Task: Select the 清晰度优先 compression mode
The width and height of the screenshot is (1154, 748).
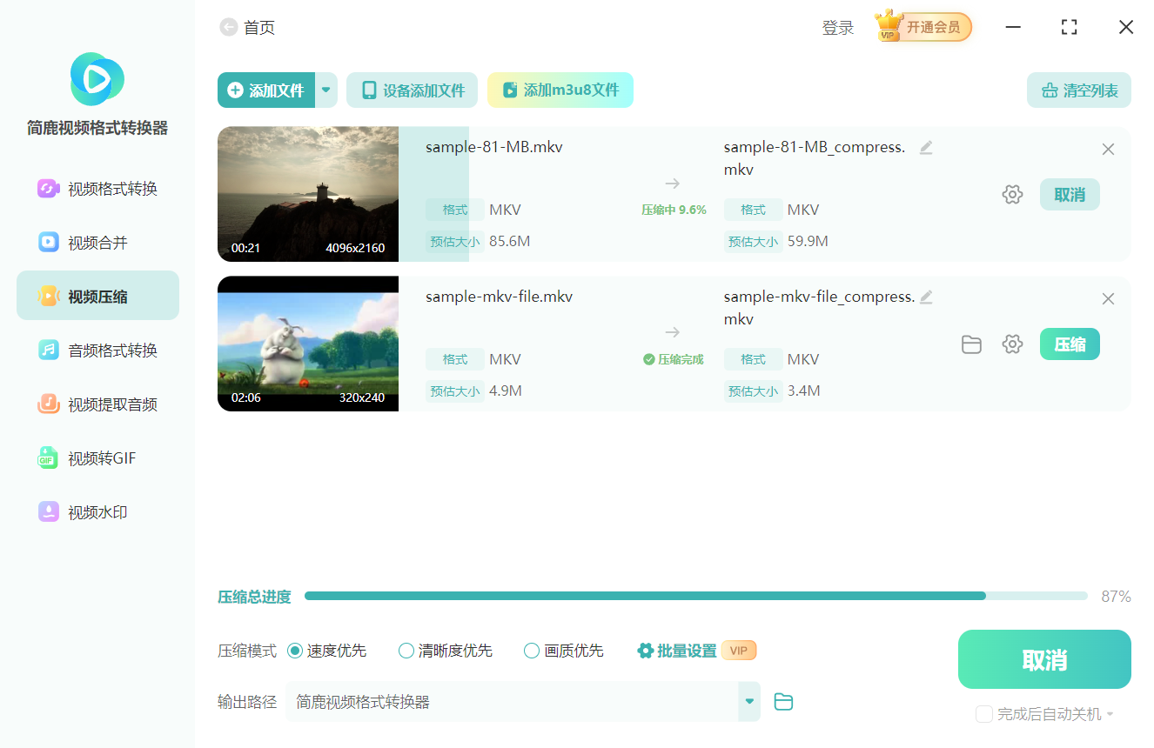Action: tap(445, 651)
